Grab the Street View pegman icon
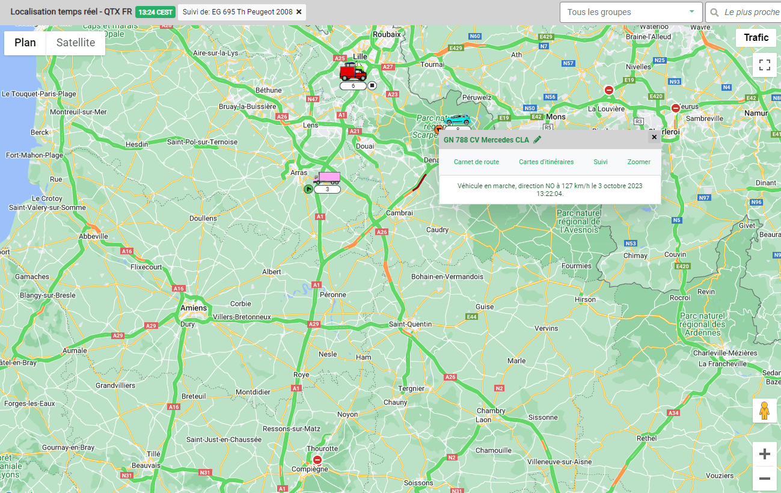Screen dimensions: 781x493 tap(765, 411)
